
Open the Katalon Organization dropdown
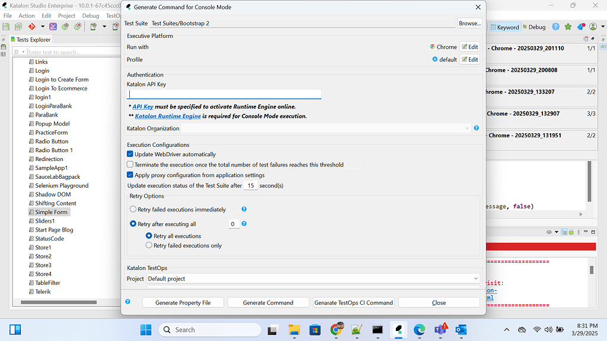466,128
